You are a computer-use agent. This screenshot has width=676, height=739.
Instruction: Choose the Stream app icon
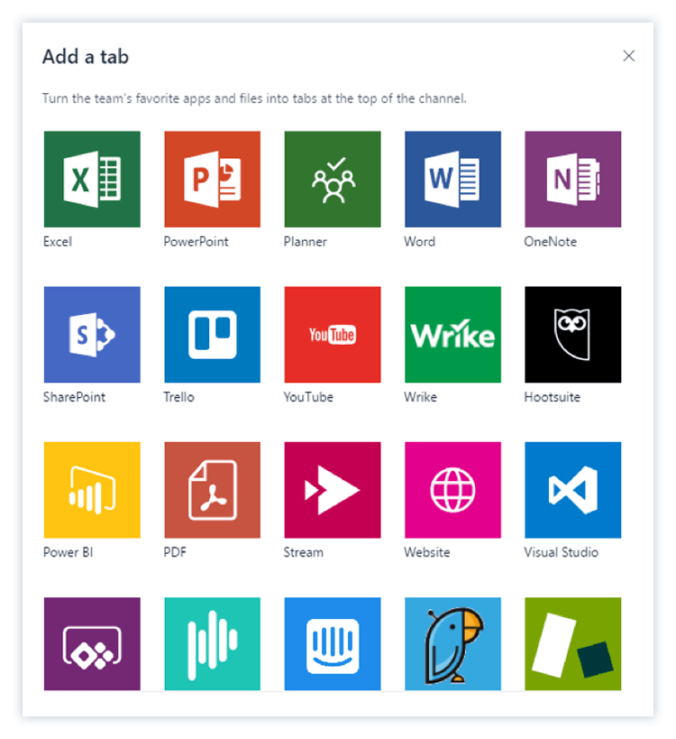point(333,490)
